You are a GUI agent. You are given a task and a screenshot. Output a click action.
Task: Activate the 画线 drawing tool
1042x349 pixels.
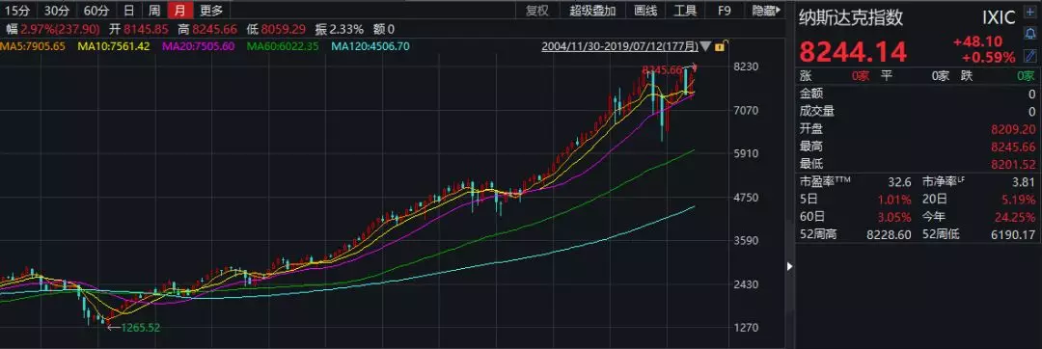click(x=645, y=11)
